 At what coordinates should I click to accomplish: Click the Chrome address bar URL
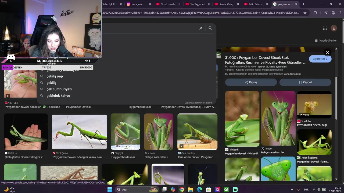(200, 13)
